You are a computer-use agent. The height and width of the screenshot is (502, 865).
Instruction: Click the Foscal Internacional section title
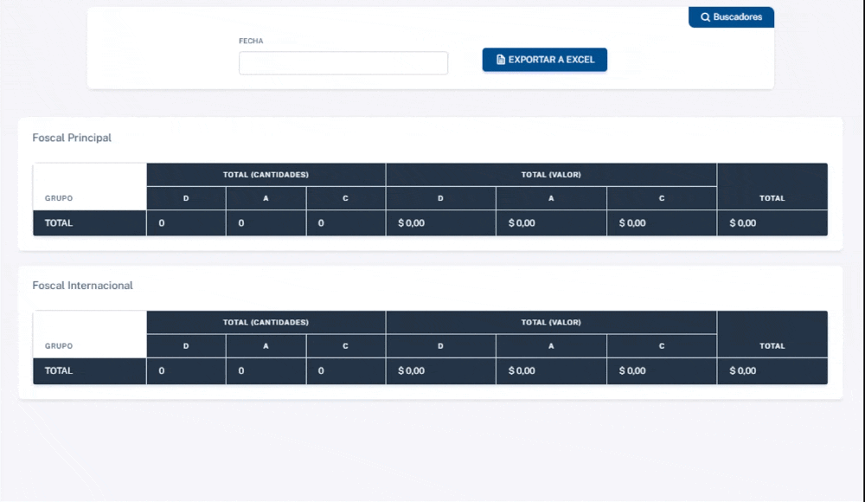[x=82, y=286]
